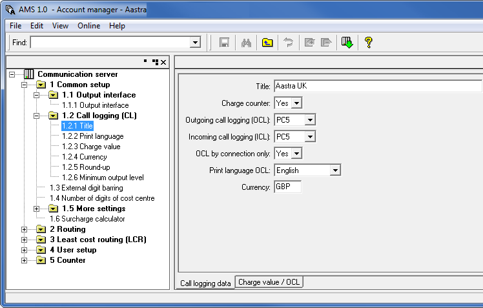The width and height of the screenshot is (483, 308).
Task: Click the tree layout squares icon
Action: click(155, 62)
